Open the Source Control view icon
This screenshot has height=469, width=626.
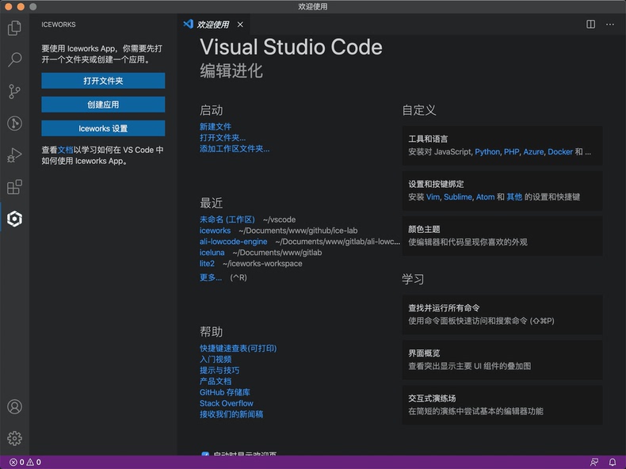tap(14, 91)
